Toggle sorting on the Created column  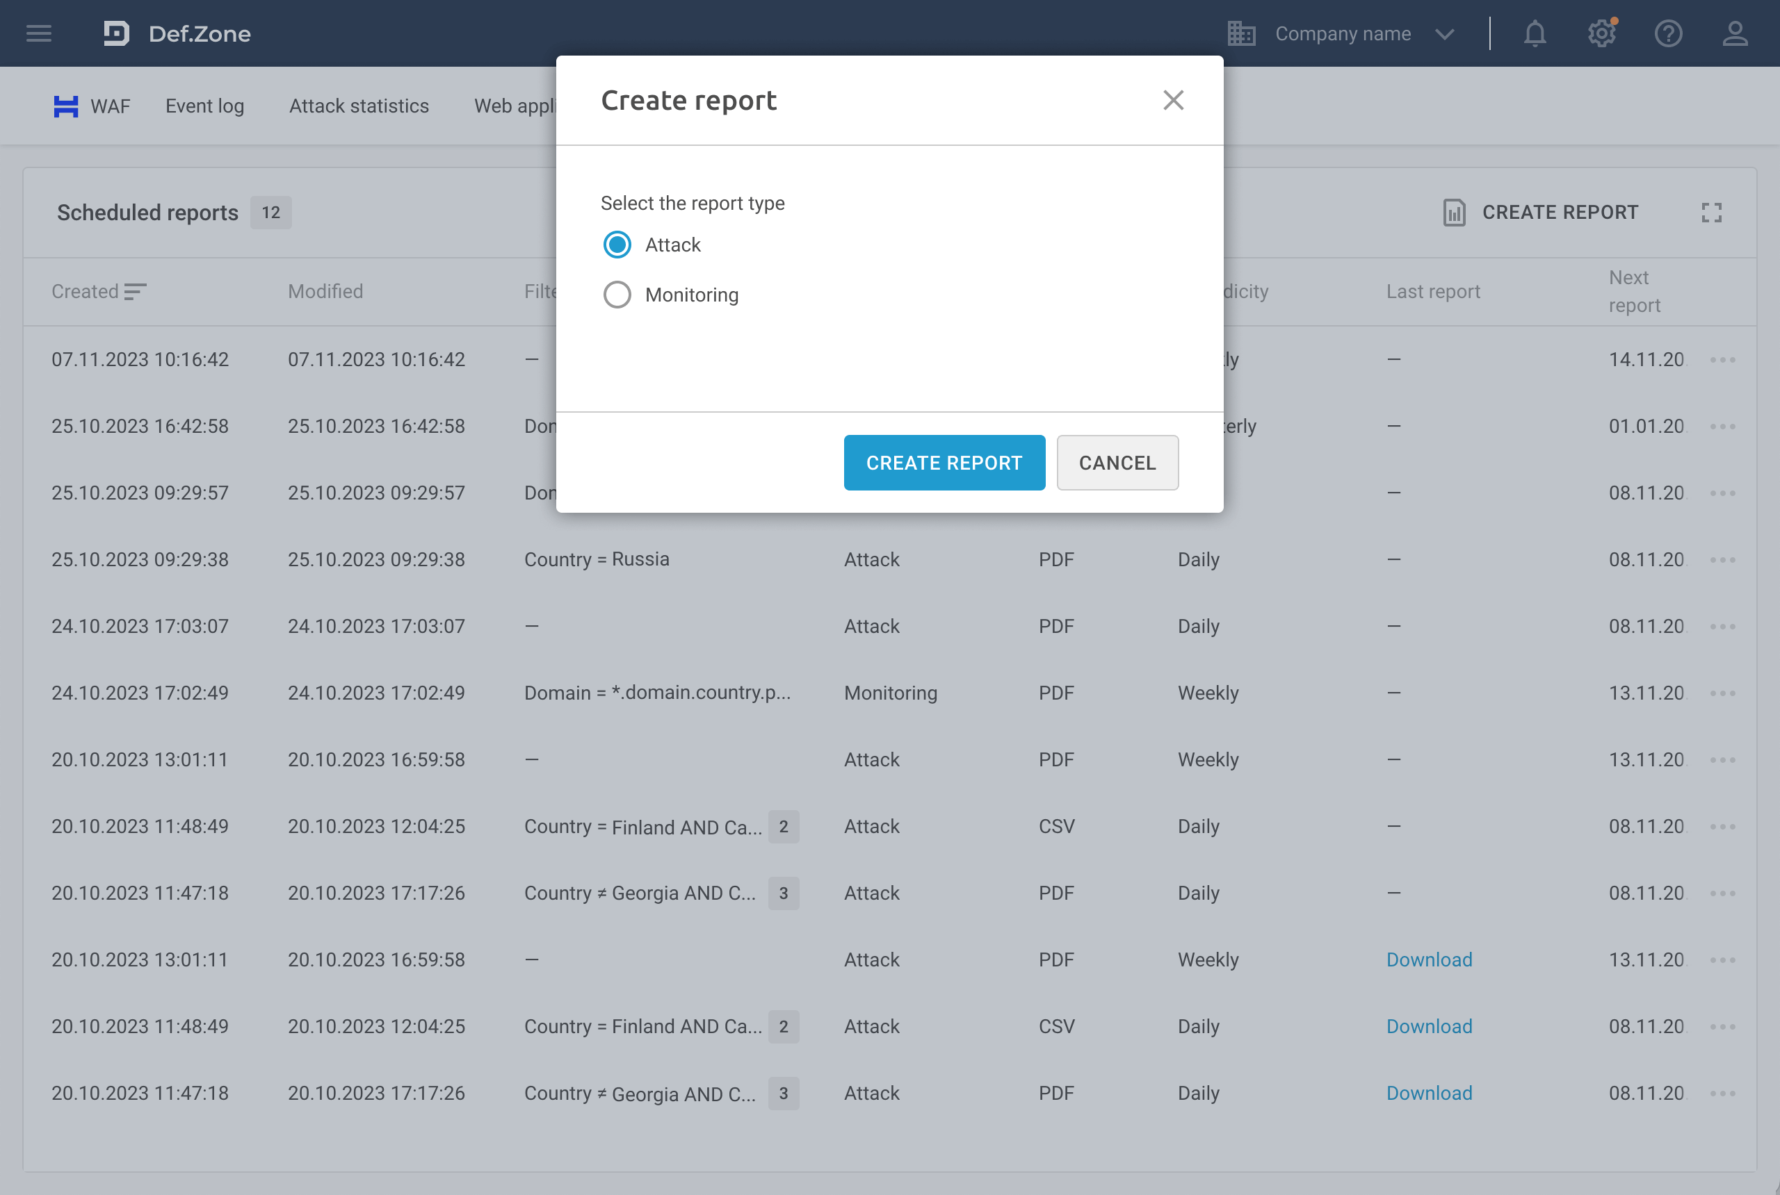pyautogui.click(x=135, y=291)
